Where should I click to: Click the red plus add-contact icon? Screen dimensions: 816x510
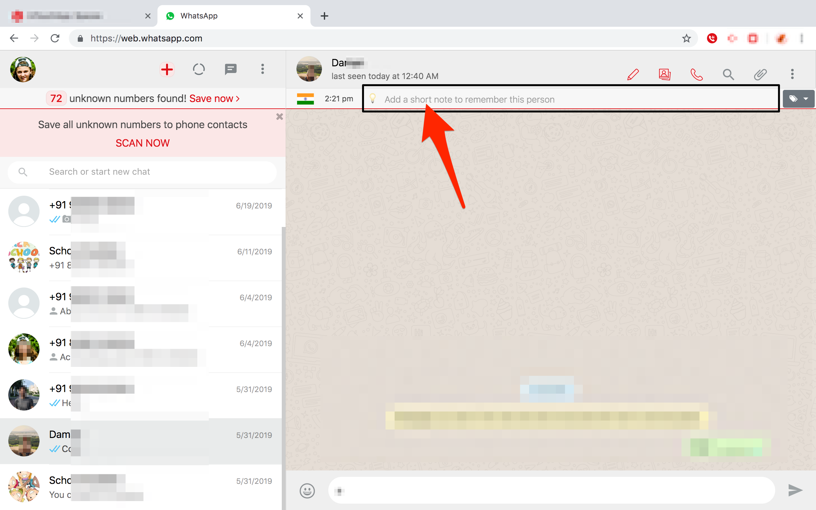point(167,69)
